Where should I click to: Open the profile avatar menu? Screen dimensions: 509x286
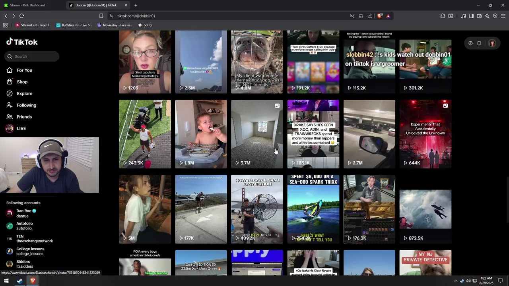[x=492, y=43]
